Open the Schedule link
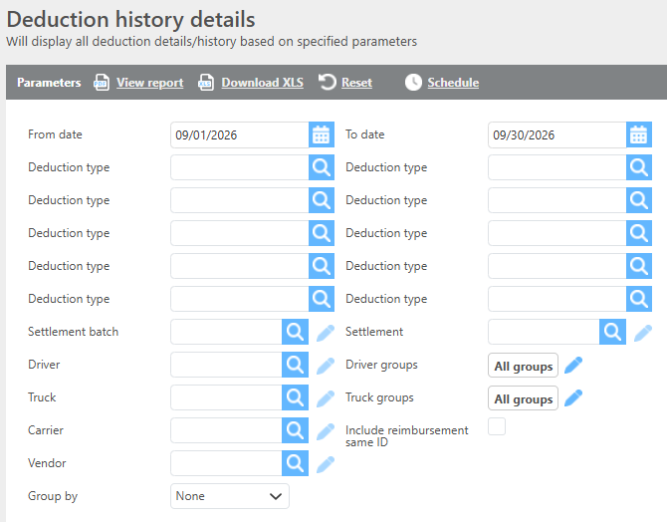The height and width of the screenshot is (522, 667). (x=453, y=83)
